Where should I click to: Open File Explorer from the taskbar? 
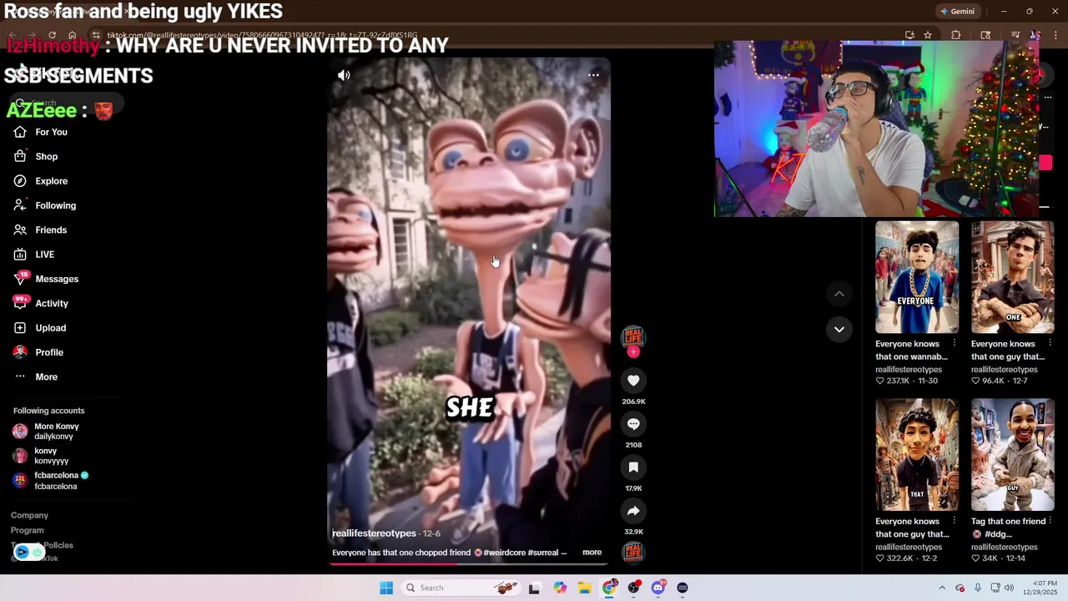pyautogui.click(x=585, y=588)
